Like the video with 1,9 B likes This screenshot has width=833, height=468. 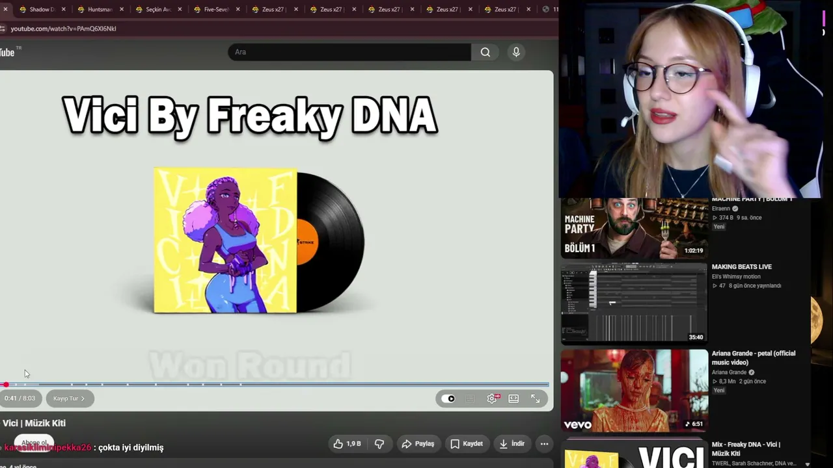(347, 444)
